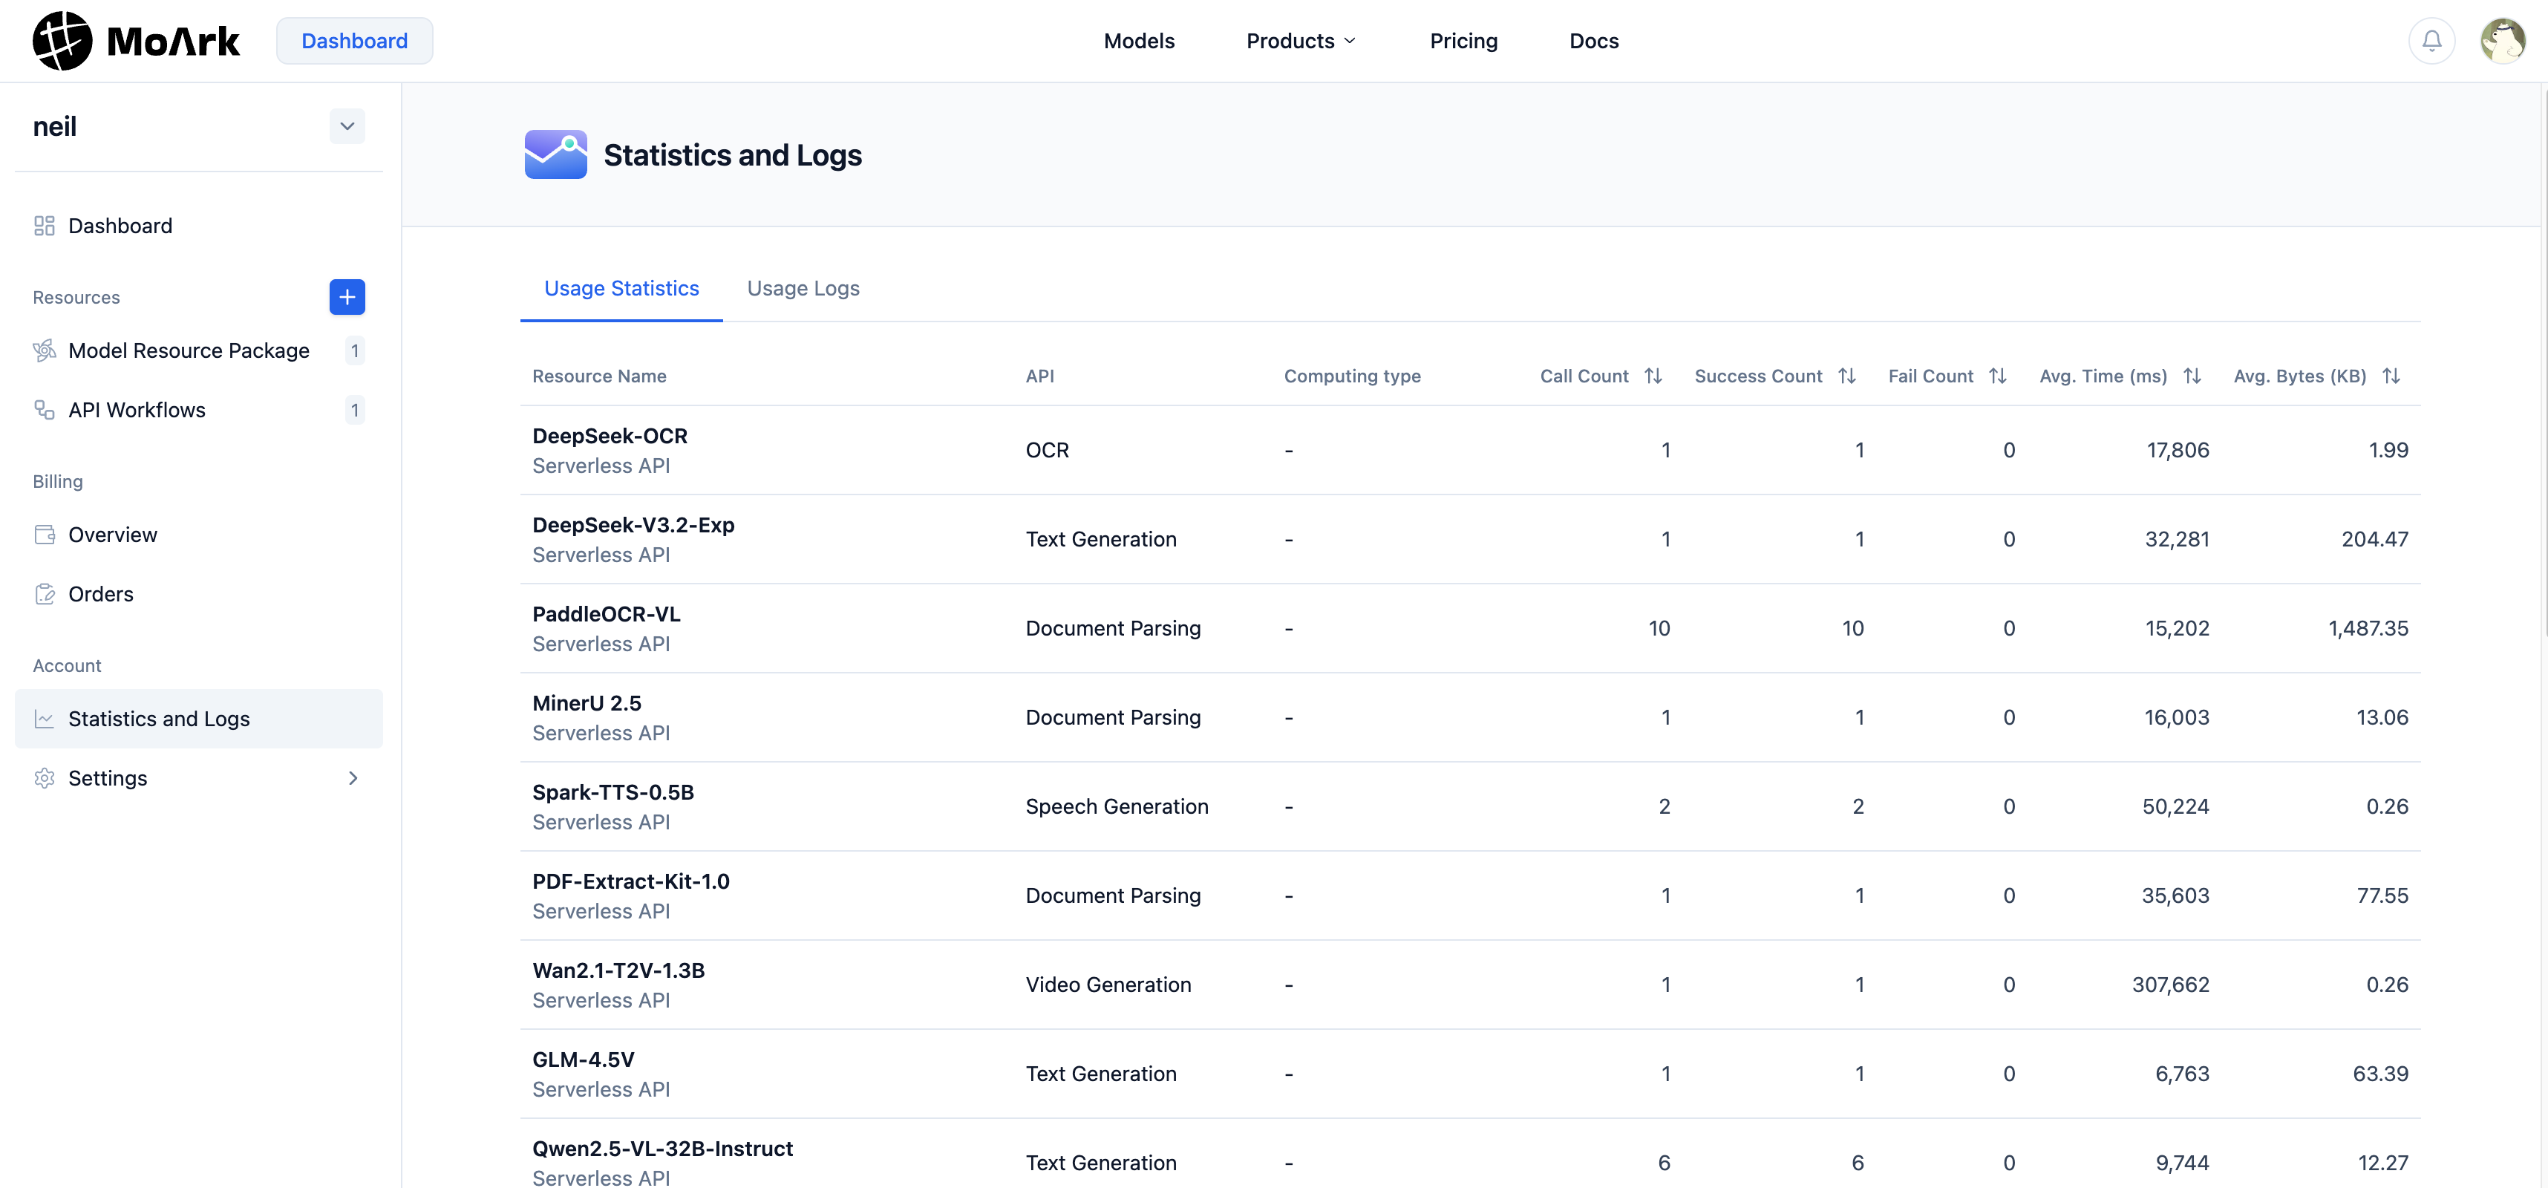Switch to the Usage Logs tab
The image size is (2548, 1188).
pos(802,289)
